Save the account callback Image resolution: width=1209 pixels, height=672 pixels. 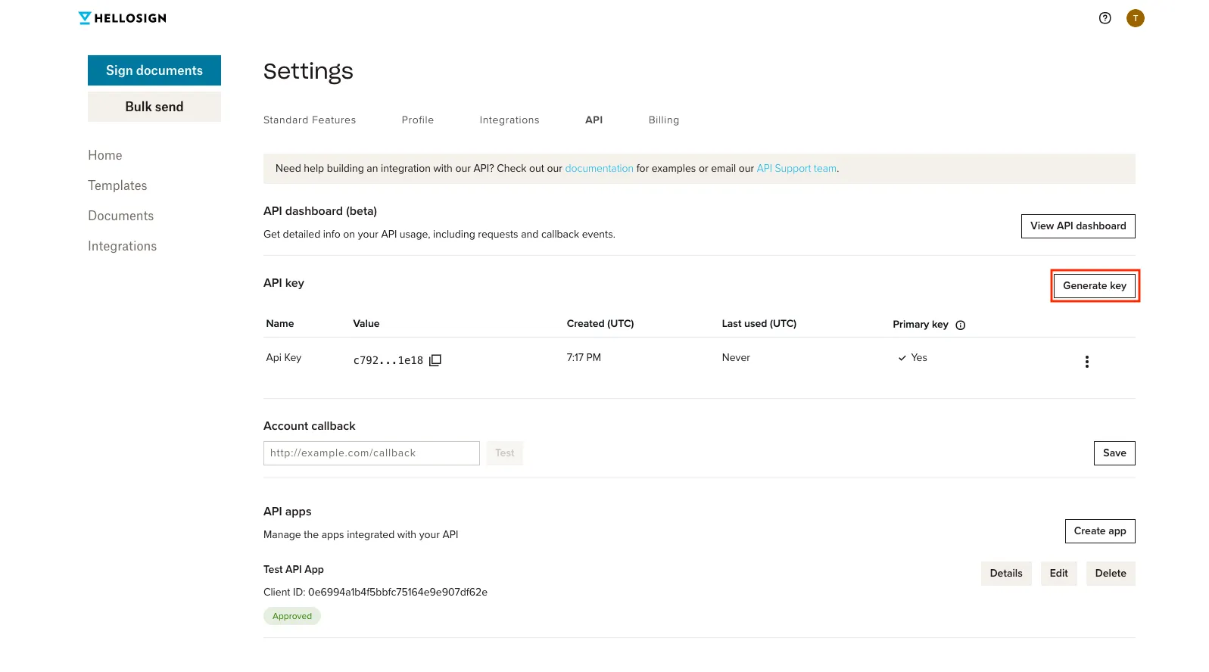[x=1114, y=453]
